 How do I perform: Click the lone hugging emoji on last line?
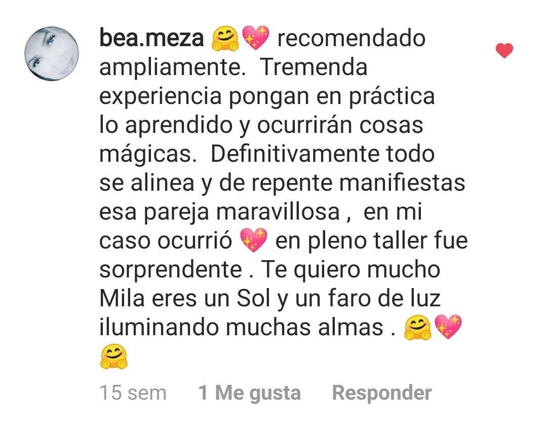[114, 357]
